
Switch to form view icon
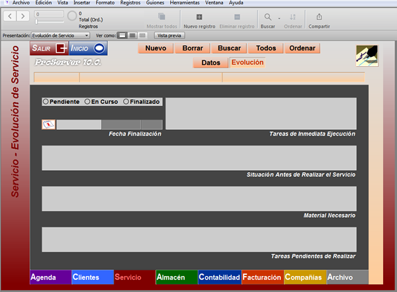coord(122,36)
